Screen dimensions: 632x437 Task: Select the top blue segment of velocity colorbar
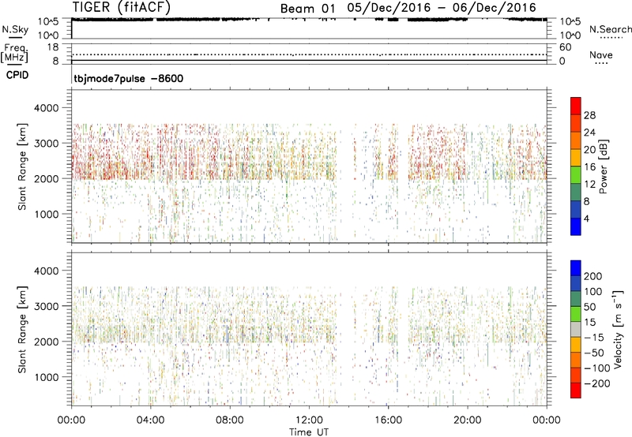(576, 268)
